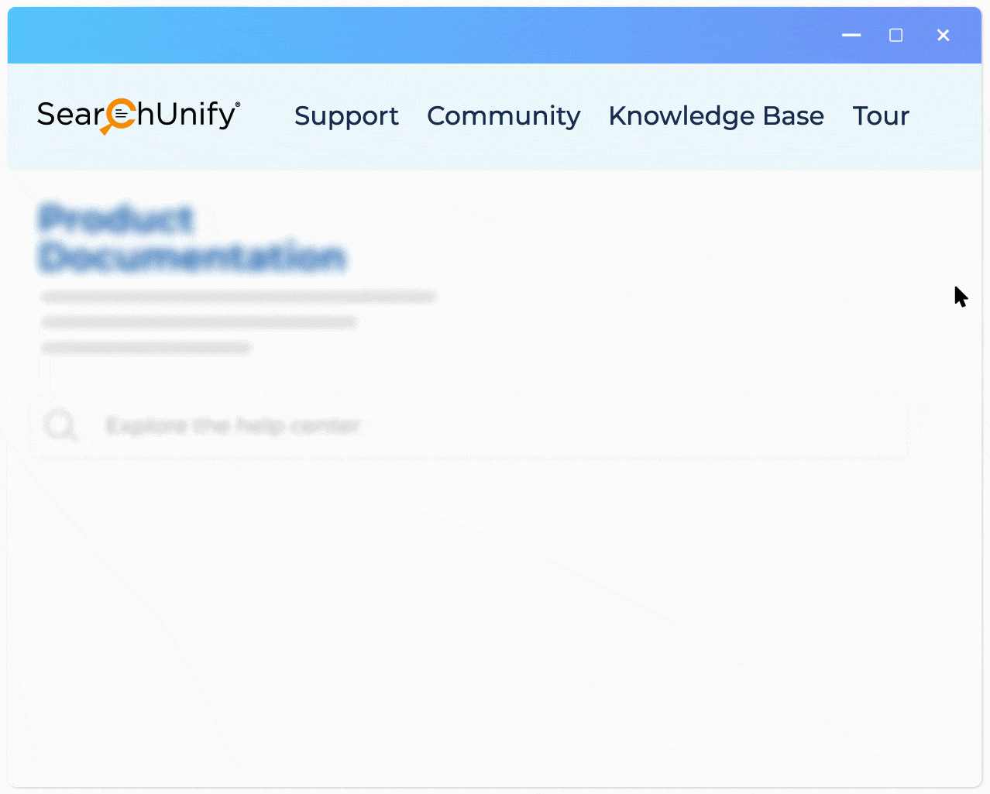This screenshot has height=794, width=990.
Task: Click the SearchUnify logo
Action: click(x=139, y=116)
